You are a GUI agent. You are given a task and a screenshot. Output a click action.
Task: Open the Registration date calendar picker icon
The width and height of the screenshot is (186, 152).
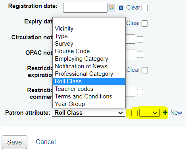click(111, 8)
